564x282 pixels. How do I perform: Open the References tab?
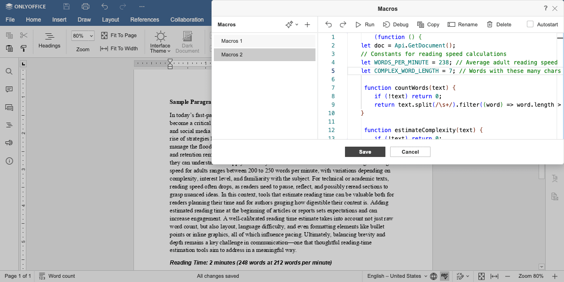[145, 20]
